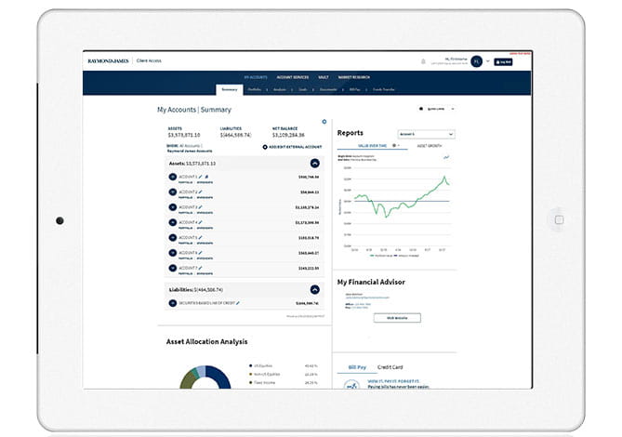Click the line chart icon in Reports
Screen dimensions: 622x437
[x=446, y=157]
